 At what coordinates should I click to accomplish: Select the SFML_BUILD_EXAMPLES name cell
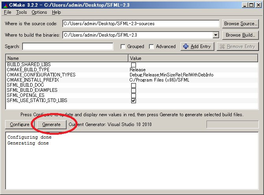[32, 90]
